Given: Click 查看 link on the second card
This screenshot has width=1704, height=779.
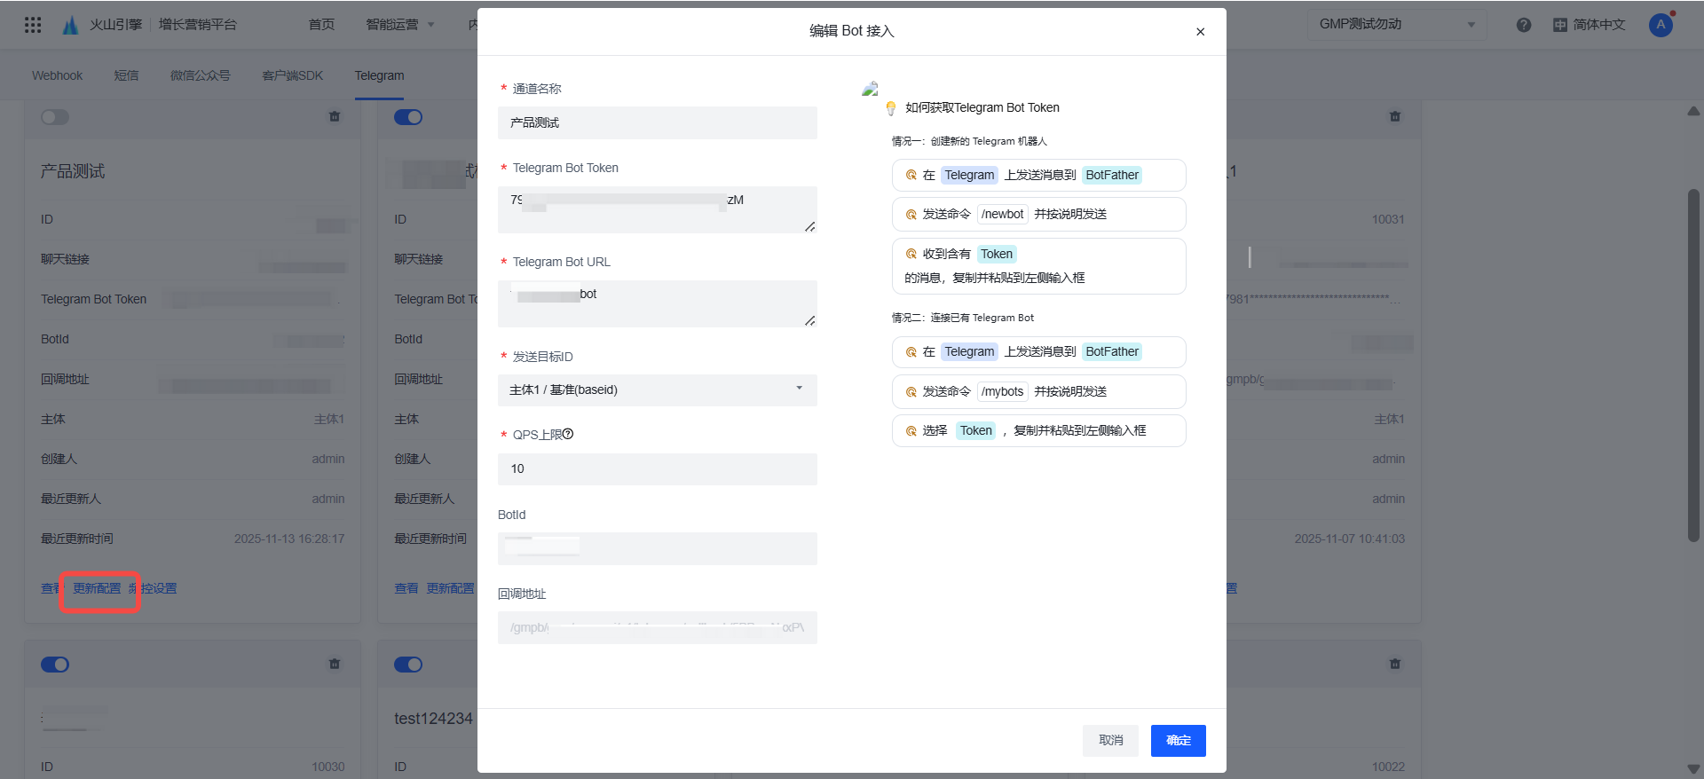Looking at the screenshot, I should [x=406, y=588].
